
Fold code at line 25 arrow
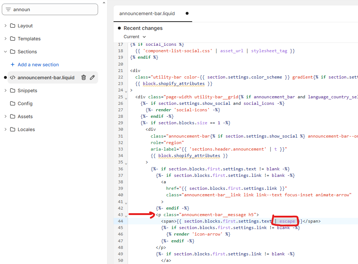[x=126, y=98]
